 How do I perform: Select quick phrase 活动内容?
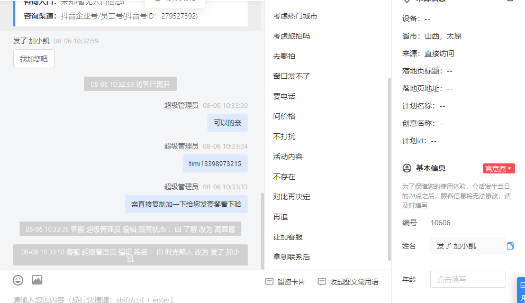pyautogui.click(x=287, y=157)
